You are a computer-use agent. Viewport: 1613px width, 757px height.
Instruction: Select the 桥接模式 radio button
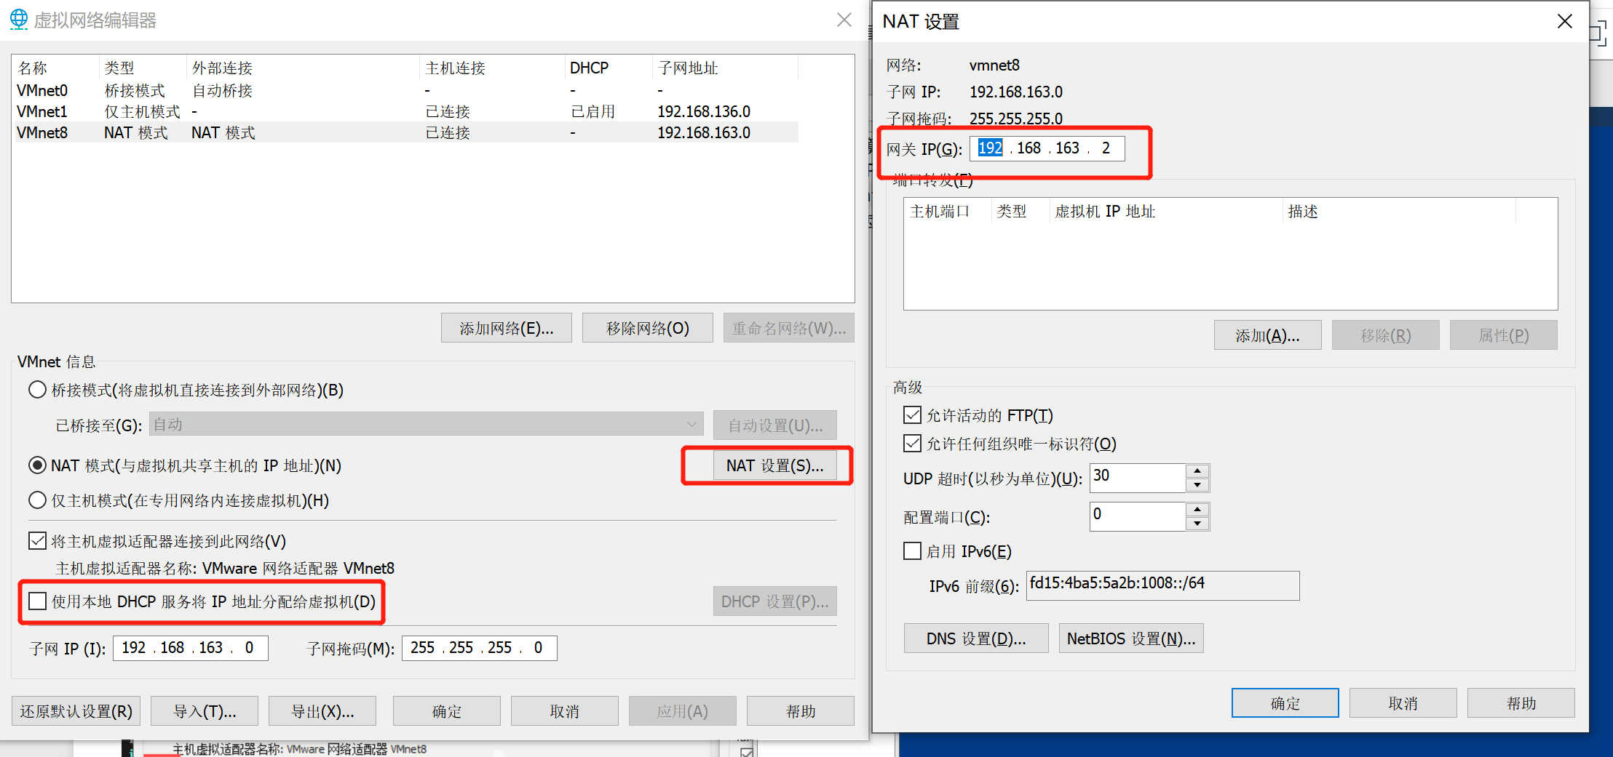pyautogui.click(x=37, y=390)
